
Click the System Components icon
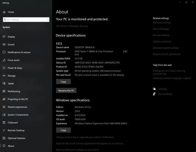(x=4, y=115)
